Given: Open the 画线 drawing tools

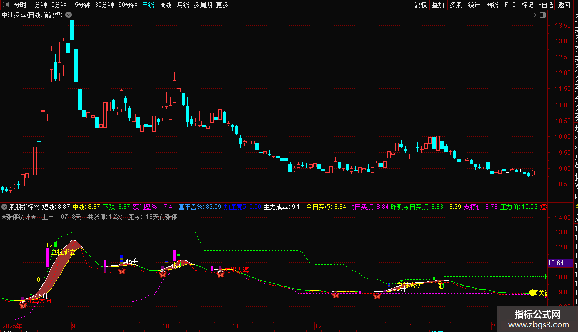Looking at the screenshot, I should click(x=492, y=5).
